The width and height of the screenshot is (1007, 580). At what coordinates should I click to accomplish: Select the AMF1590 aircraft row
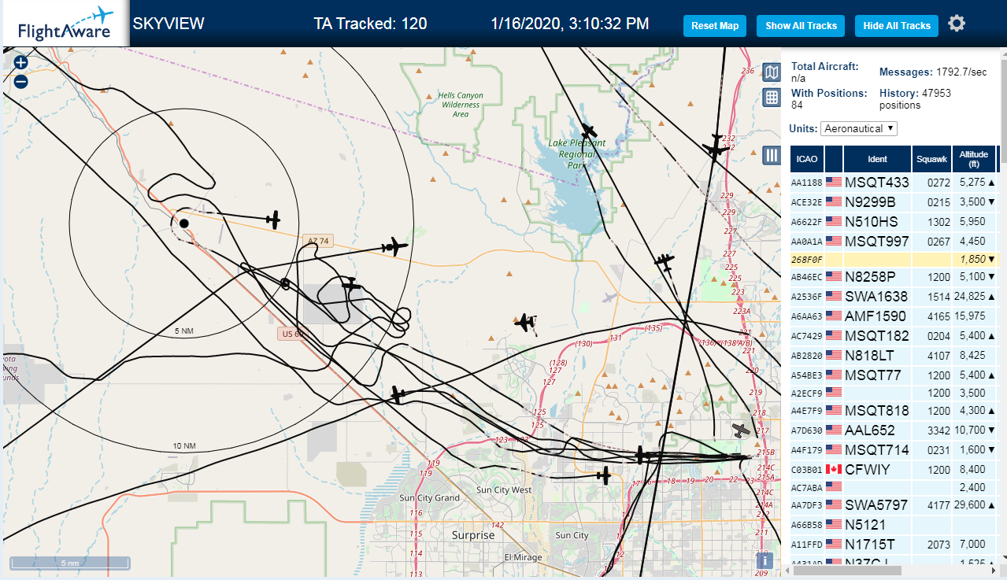pos(894,316)
